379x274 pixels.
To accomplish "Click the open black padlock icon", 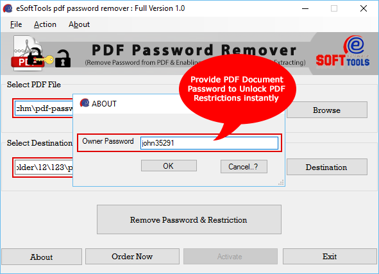I will pos(63,59).
